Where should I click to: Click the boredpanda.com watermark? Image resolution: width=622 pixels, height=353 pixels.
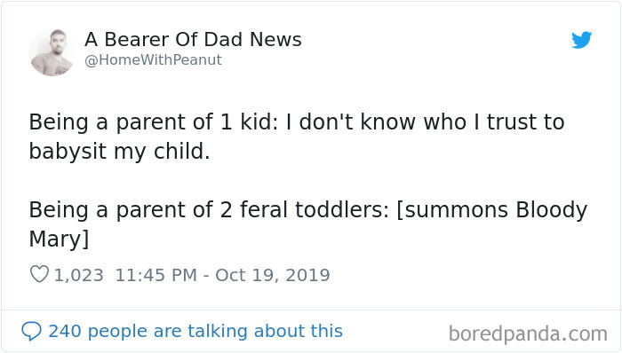pyautogui.click(x=528, y=333)
